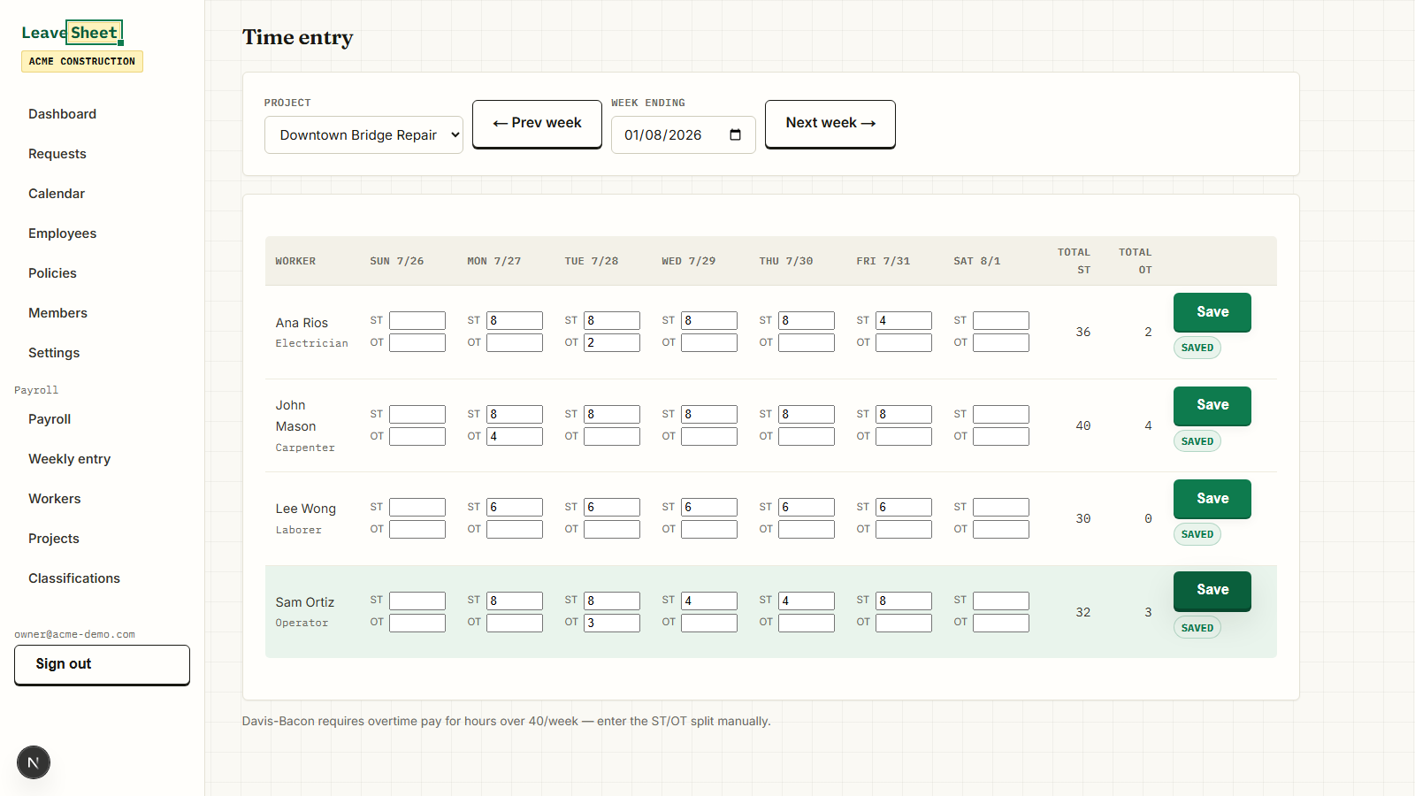
Task: Save Lee Wong's hours
Action: point(1212,499)
